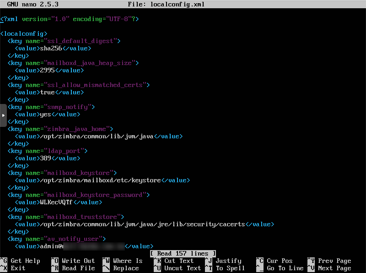This screenshot has width=366, height=273.
Task: Click the 'true' value text
Action: tap(48, 93)
